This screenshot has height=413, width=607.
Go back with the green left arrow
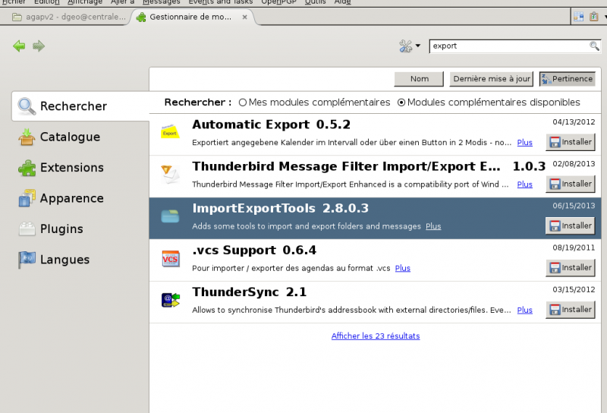[19, 46]
